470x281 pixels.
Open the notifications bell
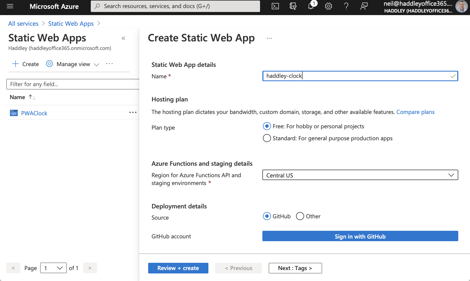(x=311, y=6)
